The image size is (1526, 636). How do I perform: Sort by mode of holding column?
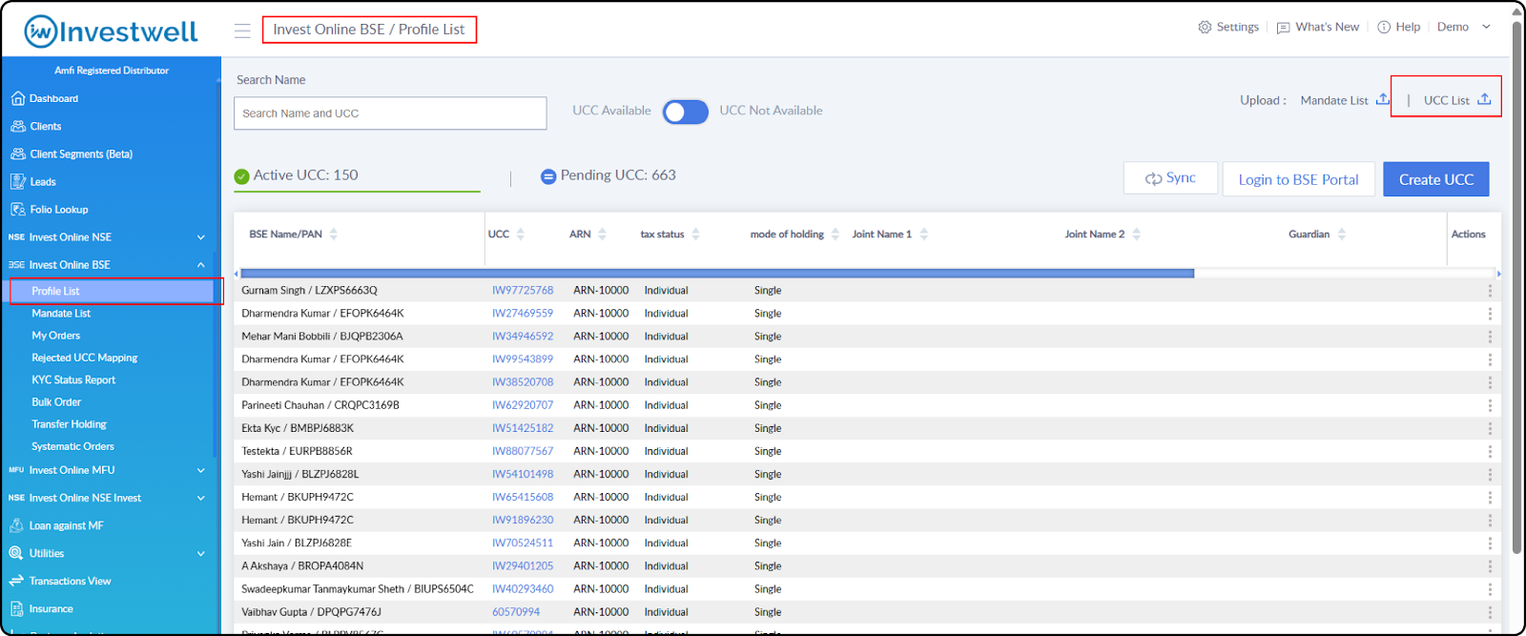[835, 234]
